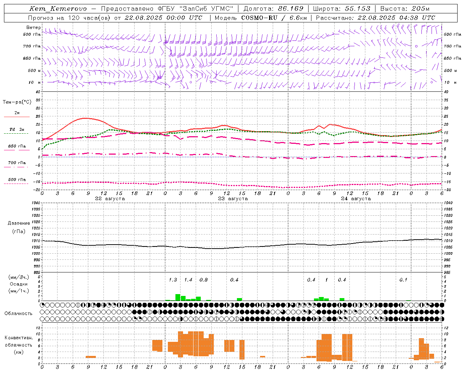Image resolution: width=463 pixels, height=370 pixels.
Task: Click the '(гПа)' unit under Давление
Action: (19, 232)
